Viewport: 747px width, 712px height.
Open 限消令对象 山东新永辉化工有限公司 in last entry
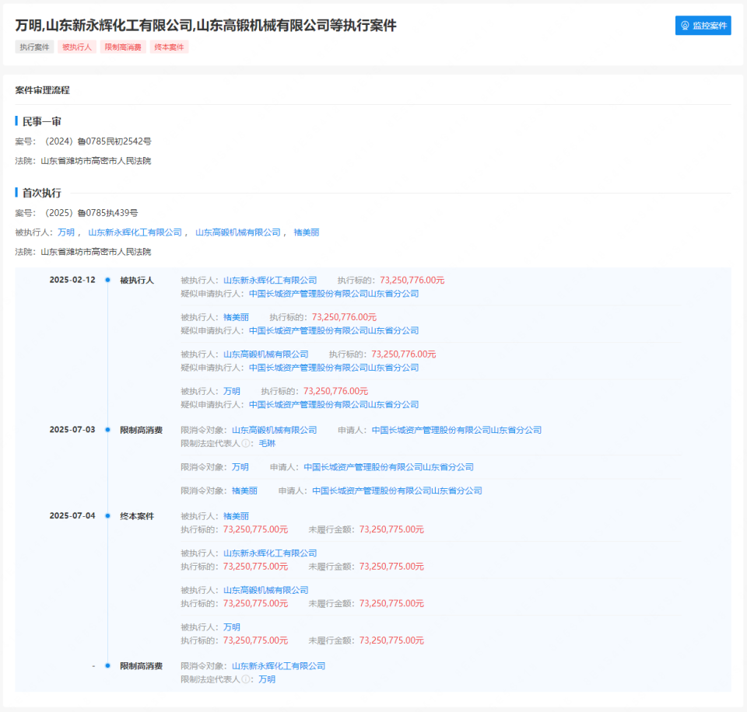(279, 666)
